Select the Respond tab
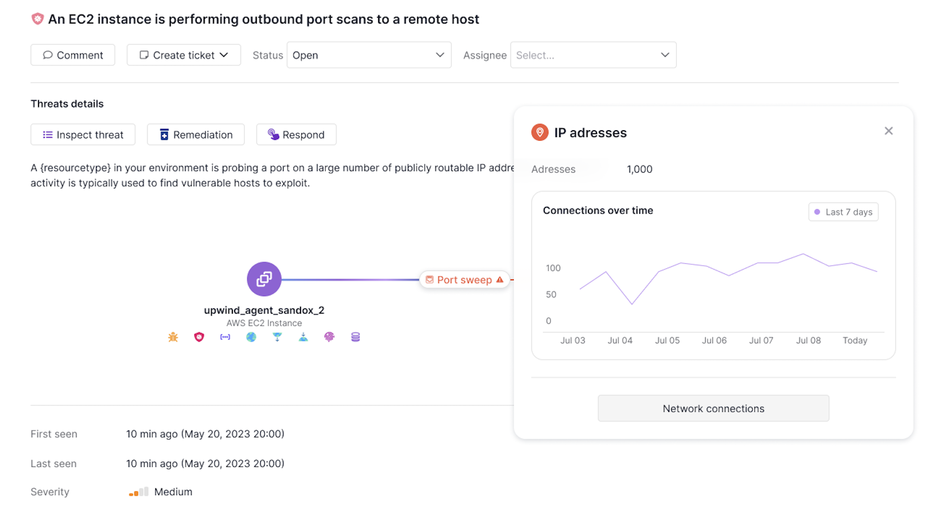 click(x=296, y=134)
